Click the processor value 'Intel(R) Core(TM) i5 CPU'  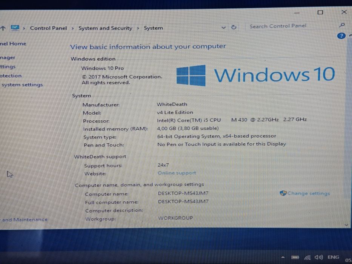tap(189, 120)
